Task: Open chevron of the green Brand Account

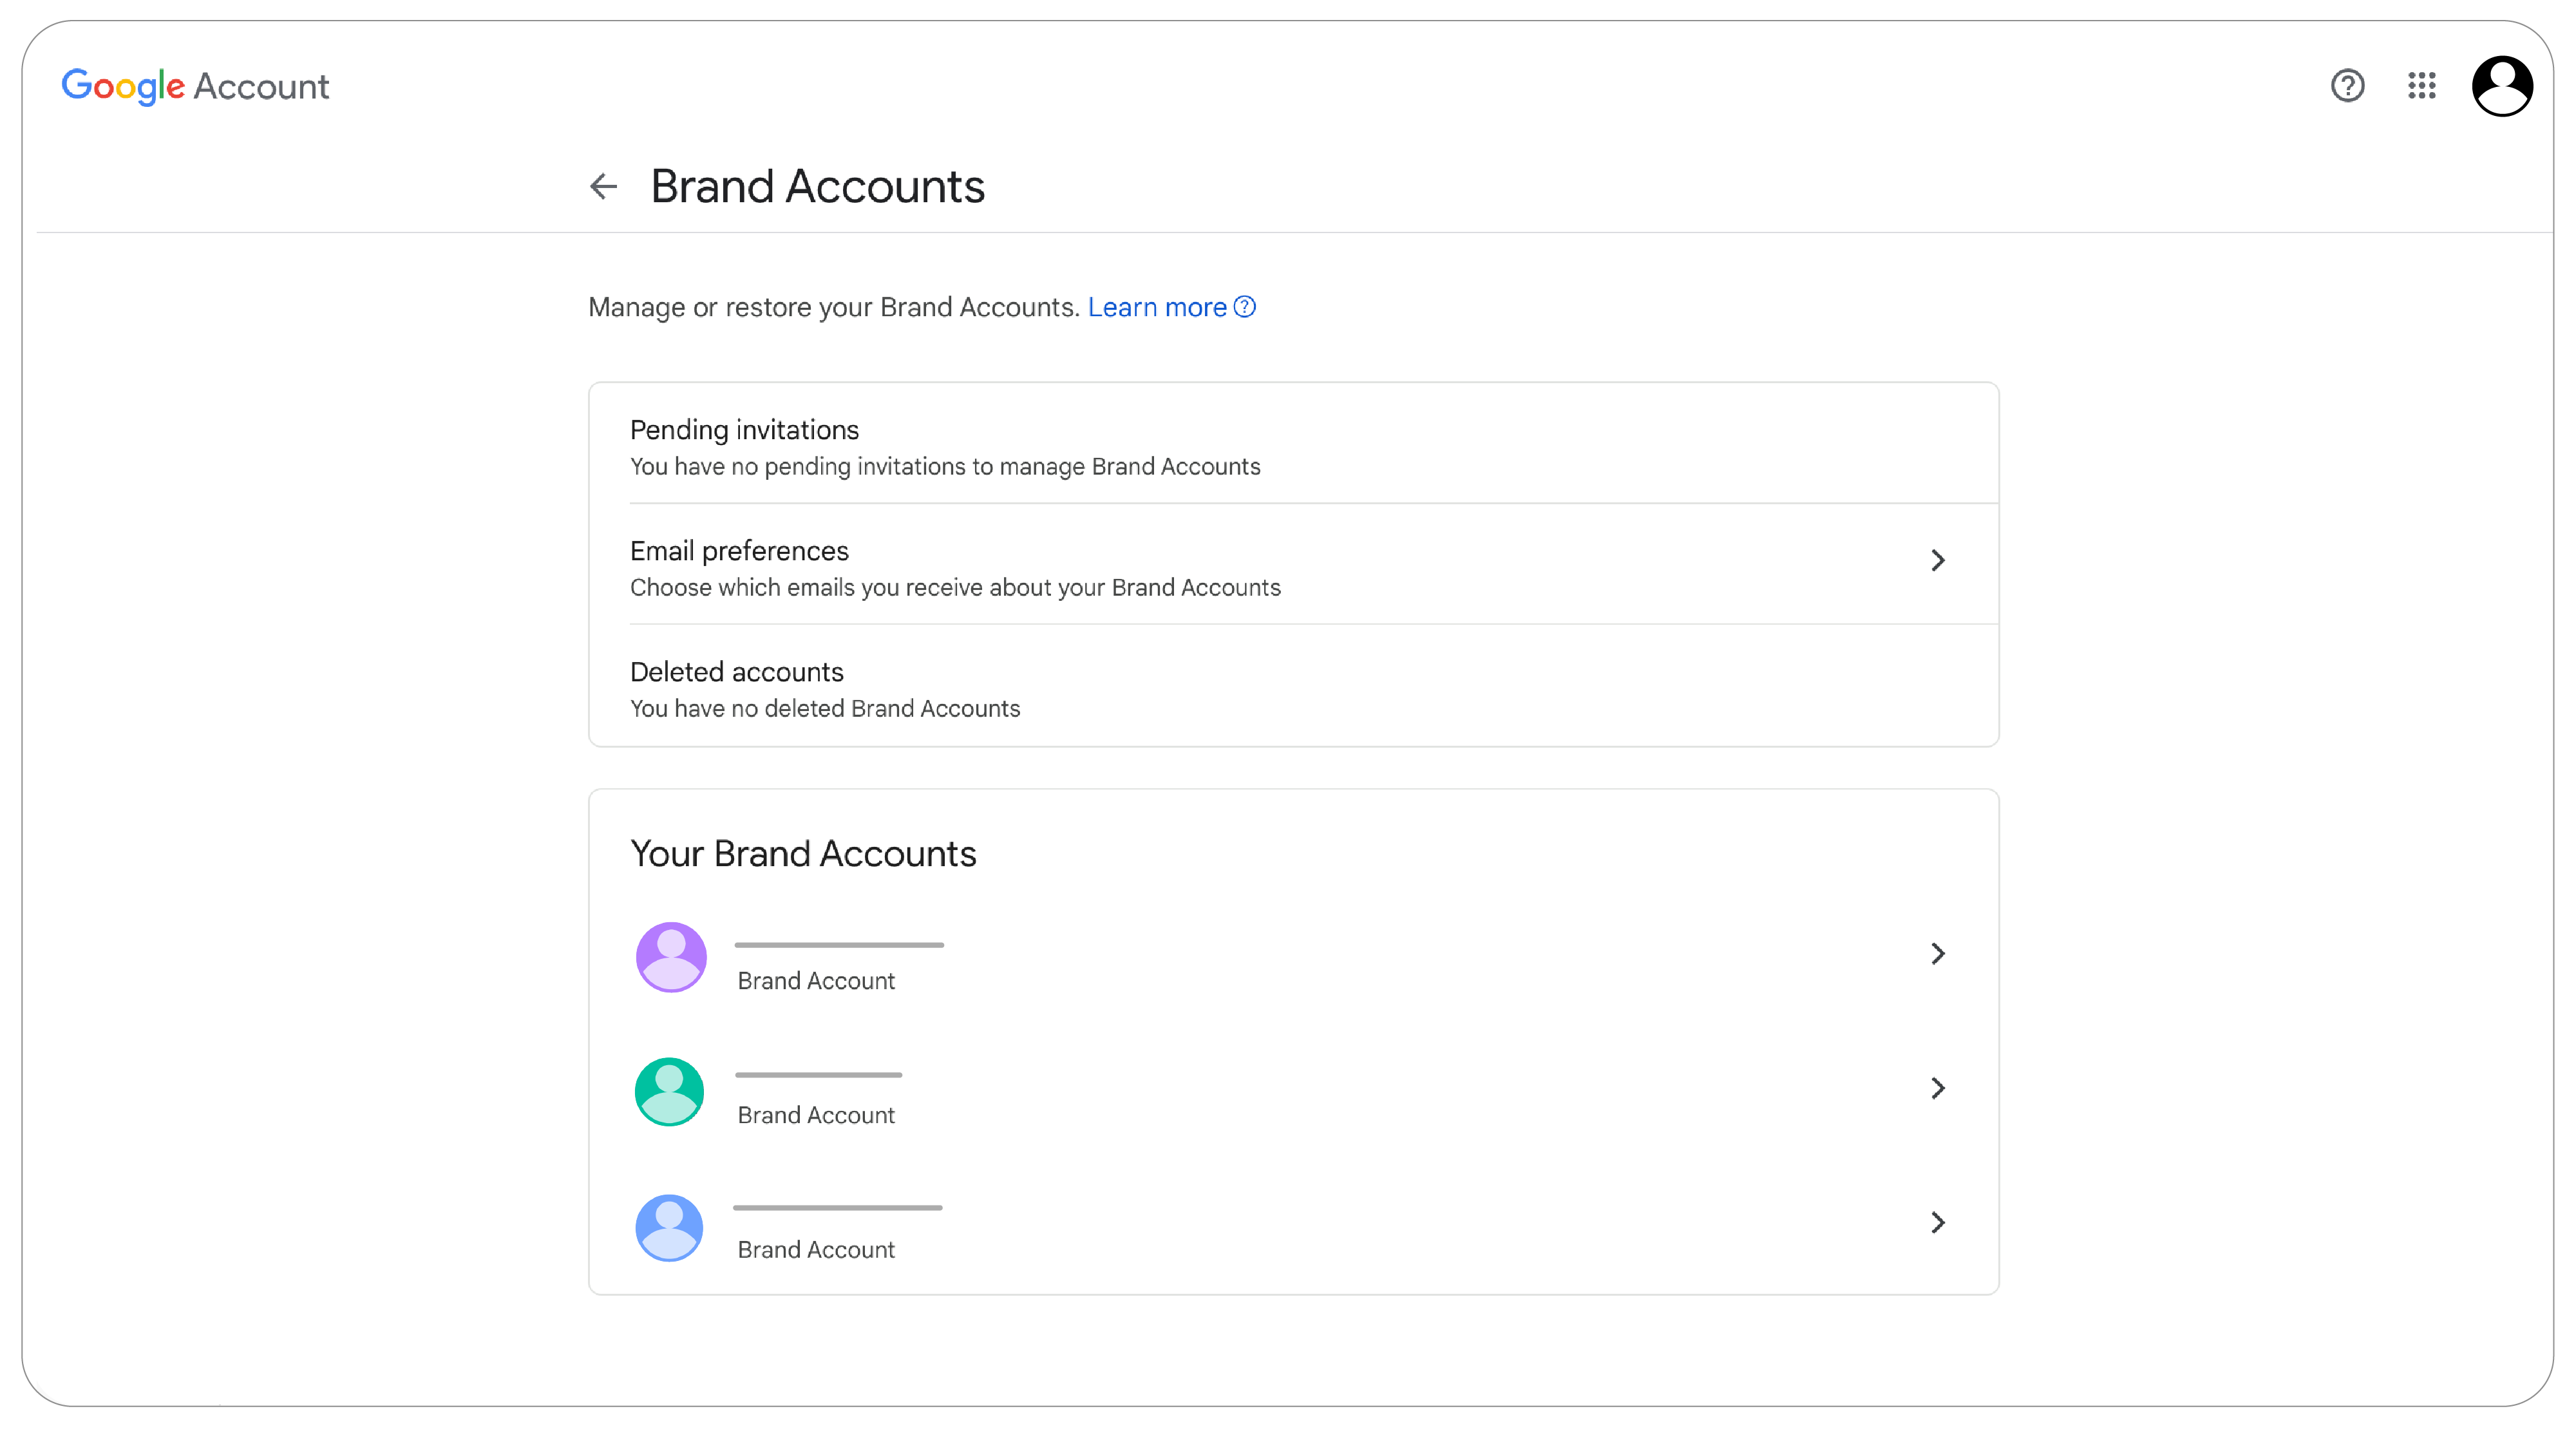Action: [1937, 1088]
